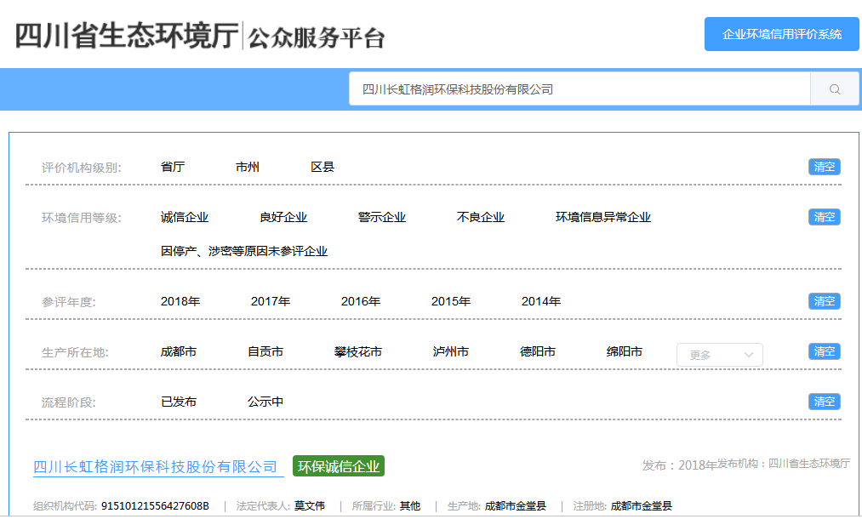
Task: Select the 警示企业 credit rating
Action: point(380,217)
